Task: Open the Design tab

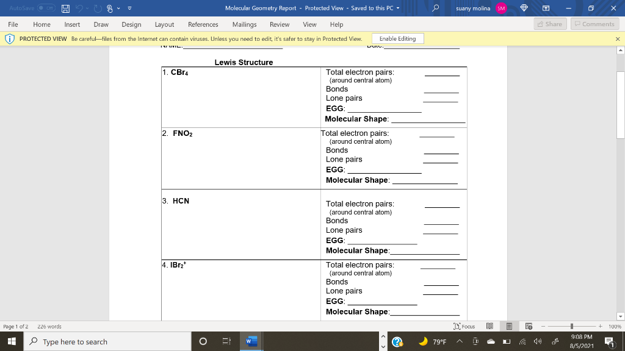Action: click(x=132, y=24)
